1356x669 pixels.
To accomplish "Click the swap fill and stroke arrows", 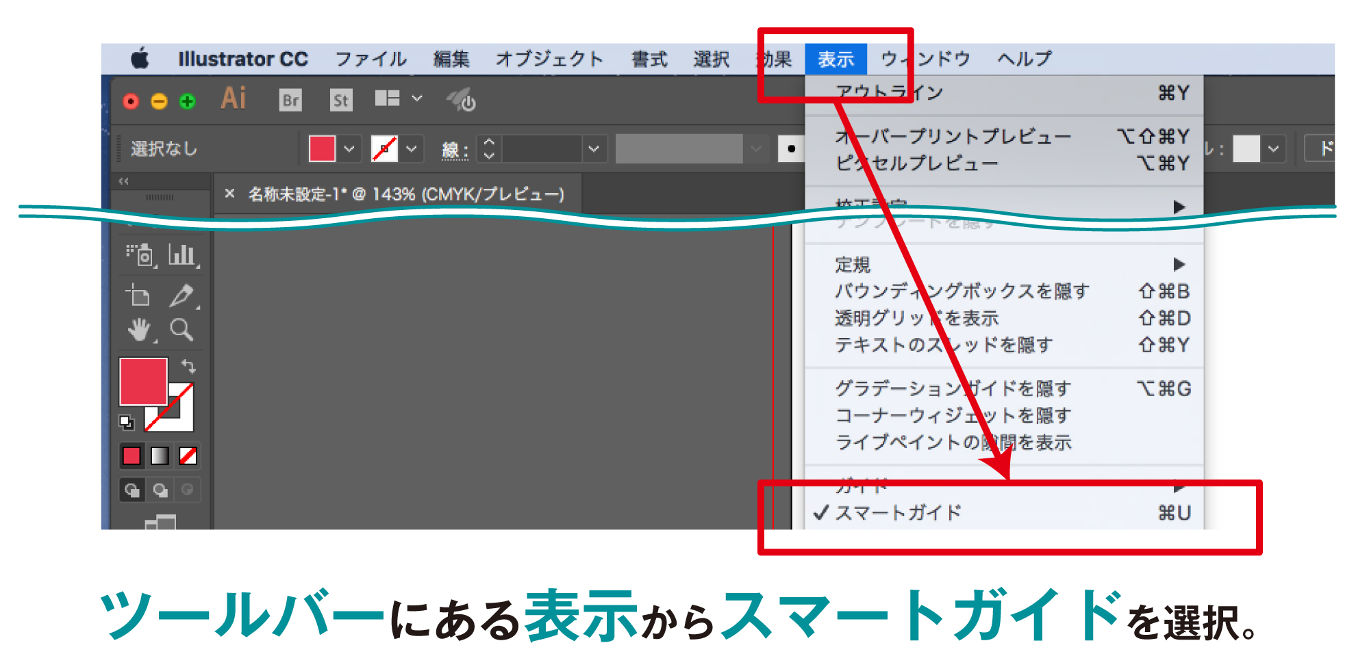I will click(188, 366).
